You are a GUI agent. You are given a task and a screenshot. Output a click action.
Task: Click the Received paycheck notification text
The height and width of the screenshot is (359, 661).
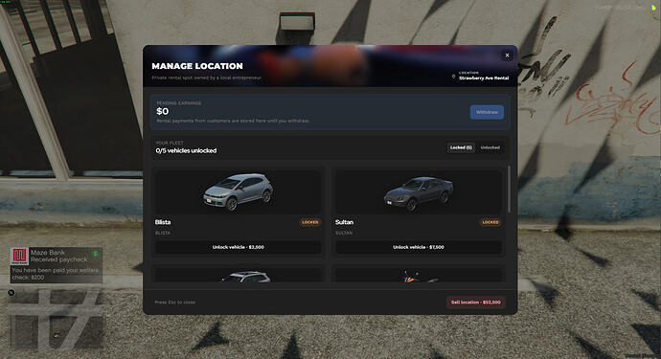click(x=59, y=259)
